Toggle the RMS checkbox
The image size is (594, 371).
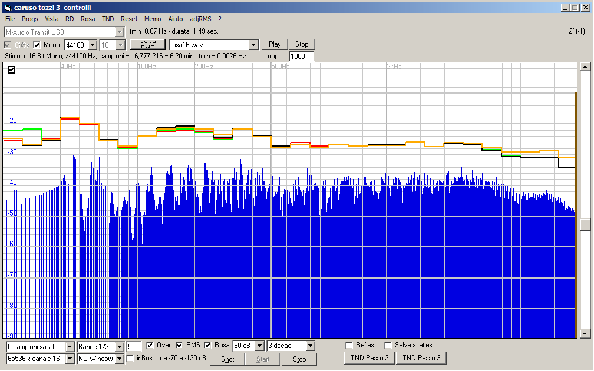pos(179,345)
